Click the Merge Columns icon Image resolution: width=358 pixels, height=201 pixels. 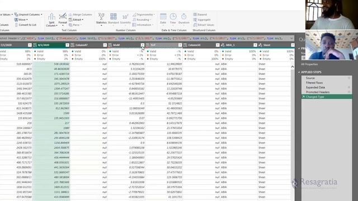click(x=70, y=15)
